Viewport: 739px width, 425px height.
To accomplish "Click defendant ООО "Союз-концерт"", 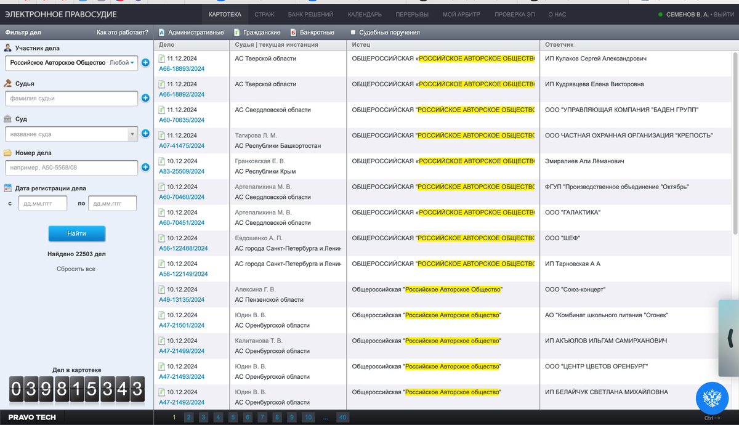I will pos(575,289).
